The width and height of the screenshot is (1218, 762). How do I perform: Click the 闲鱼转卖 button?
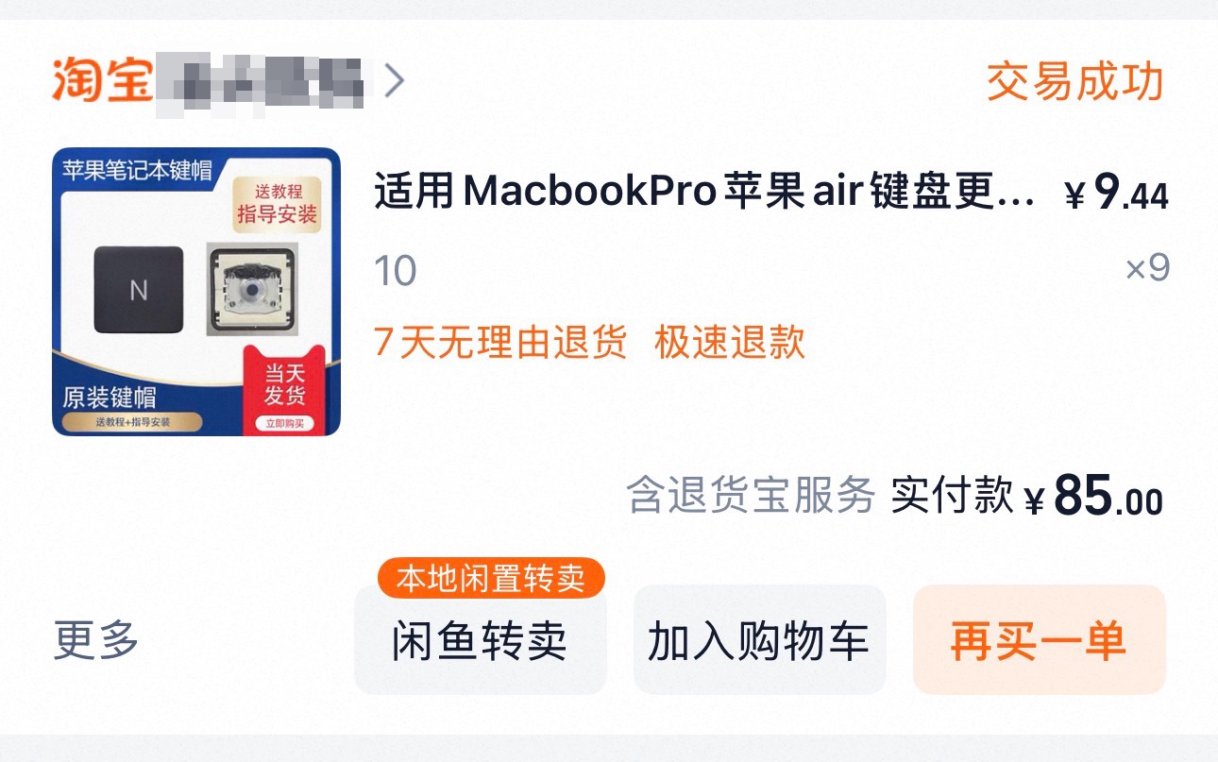(480, 640)
